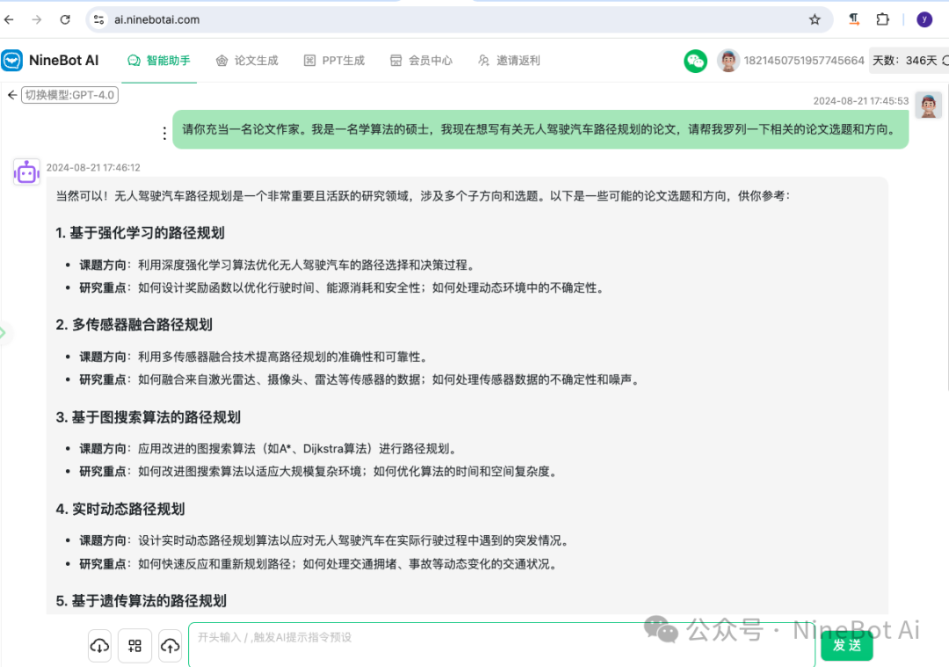Click the grid-plus preset icon button
The height and width of the screenshot is (667, 949).
point(135,646)
